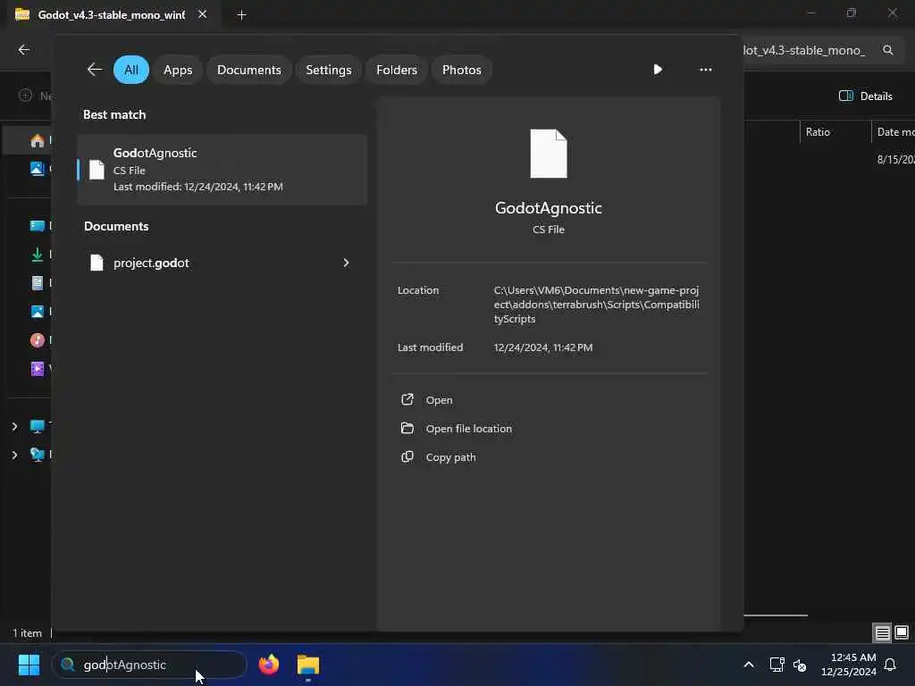This screenshot has width=915, height=686.
Task: Open Documents in File Explorer sidebar
Action: (38, 283)
